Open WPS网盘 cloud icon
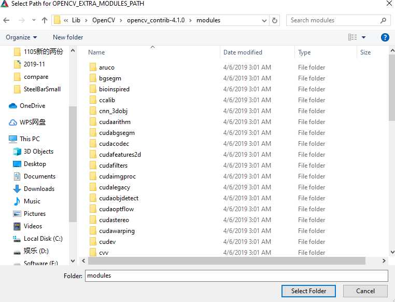 click(x=13, y=122)
